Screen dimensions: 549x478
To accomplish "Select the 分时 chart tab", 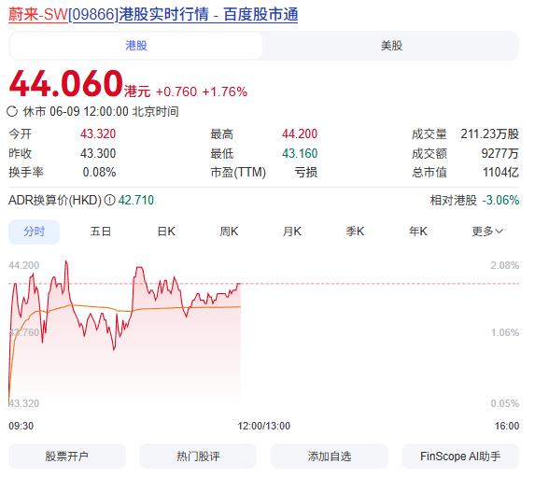I will point(34,232).
